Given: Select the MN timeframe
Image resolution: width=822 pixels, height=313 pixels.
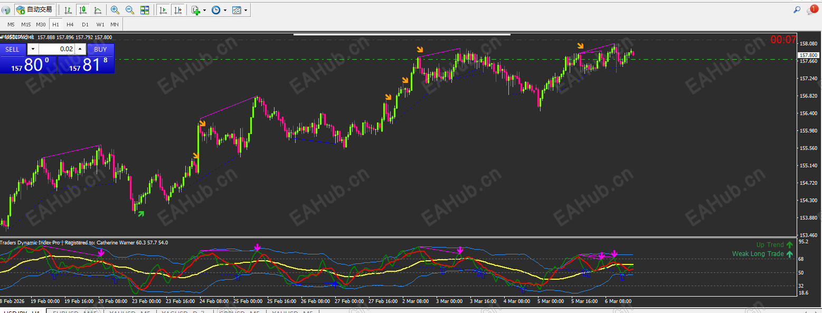Looking at the screenshot, I should [x=115, y=24].
